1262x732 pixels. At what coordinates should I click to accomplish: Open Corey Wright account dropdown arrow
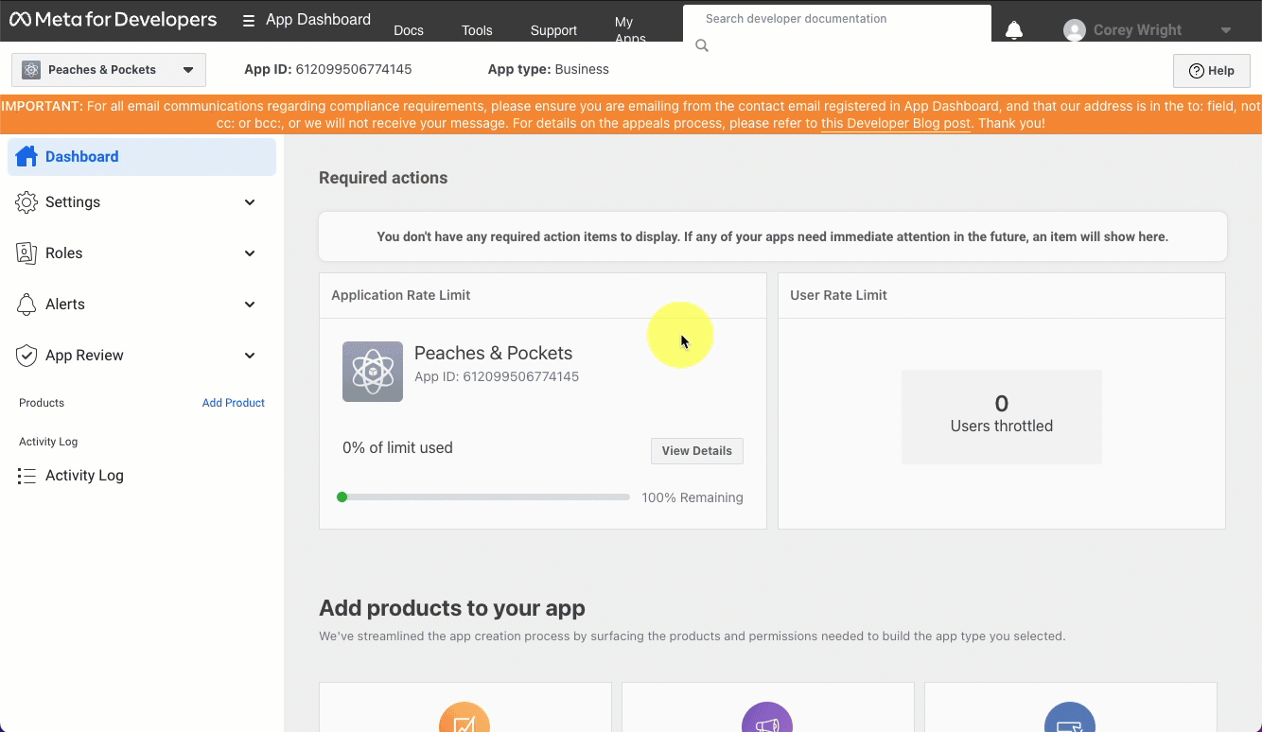[x=1226, y=30]
